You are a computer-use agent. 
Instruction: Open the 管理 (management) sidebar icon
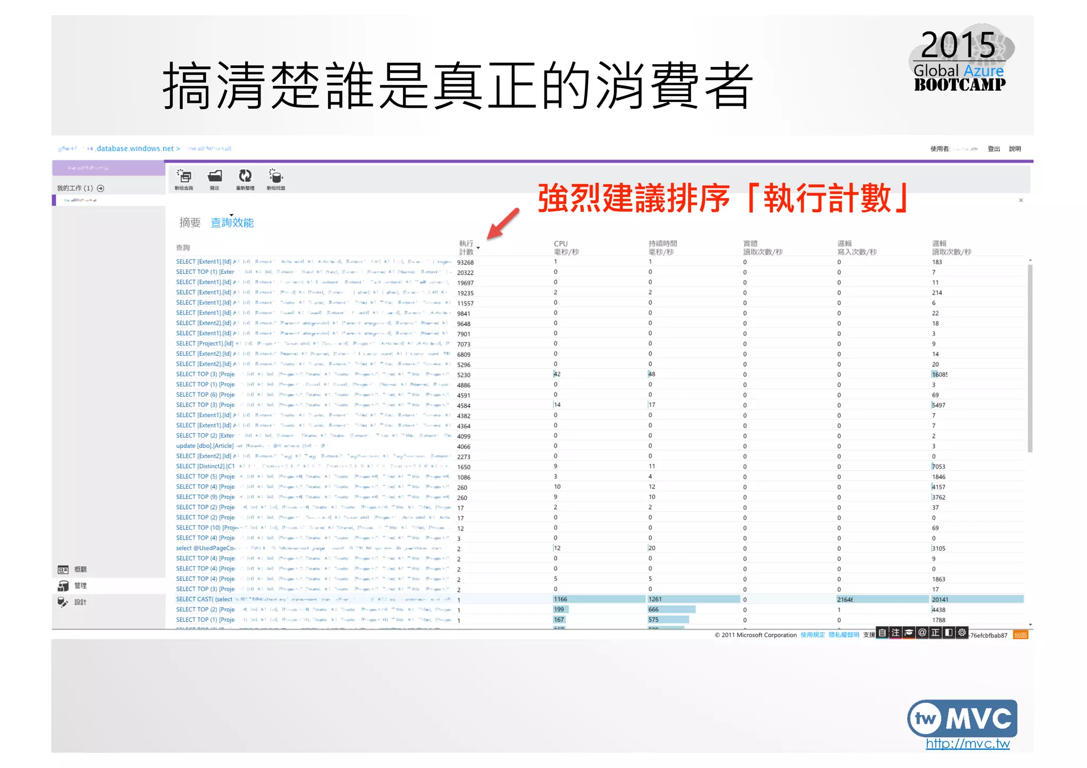point(63,586)
